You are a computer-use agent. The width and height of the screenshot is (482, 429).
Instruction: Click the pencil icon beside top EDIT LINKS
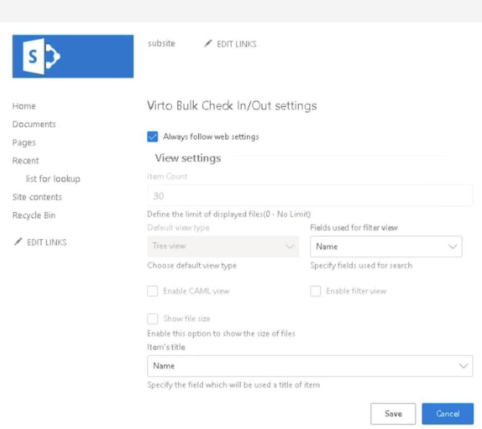[208, 44]
